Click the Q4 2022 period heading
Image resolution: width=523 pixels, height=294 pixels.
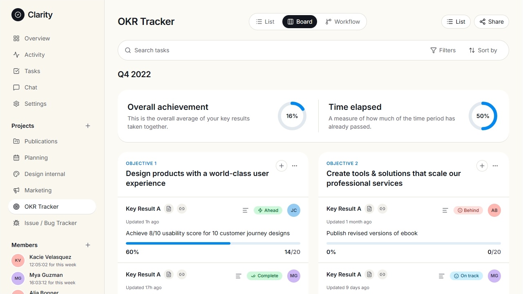click(x=134, y=74)
